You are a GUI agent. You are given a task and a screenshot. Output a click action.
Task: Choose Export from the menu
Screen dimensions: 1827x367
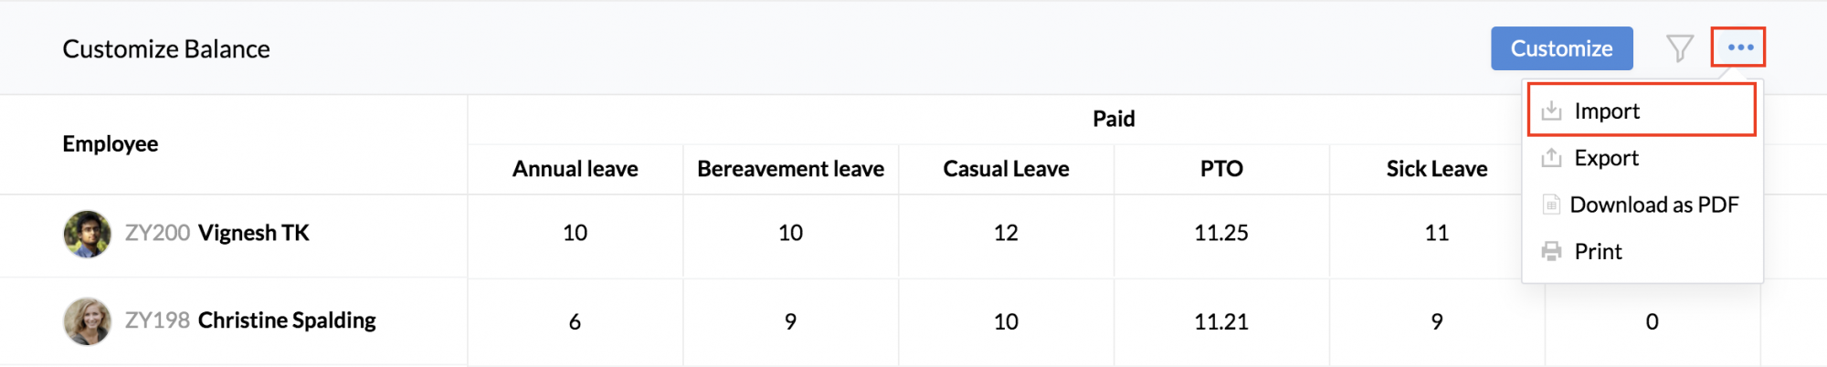(x=1606, y=158)
